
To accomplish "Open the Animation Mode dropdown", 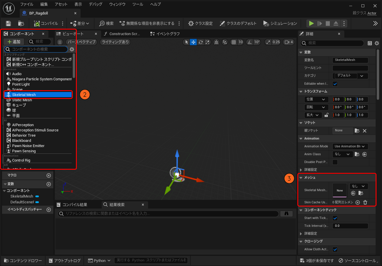I will pos(350,146).
